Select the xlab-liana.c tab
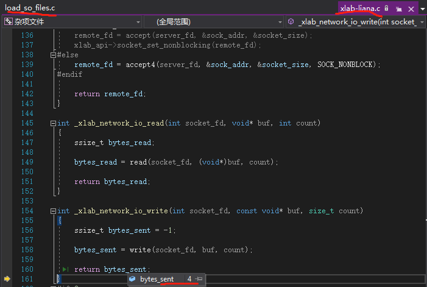Image resolution: width=427 pixels, height=287 pixels. (360, 9)
